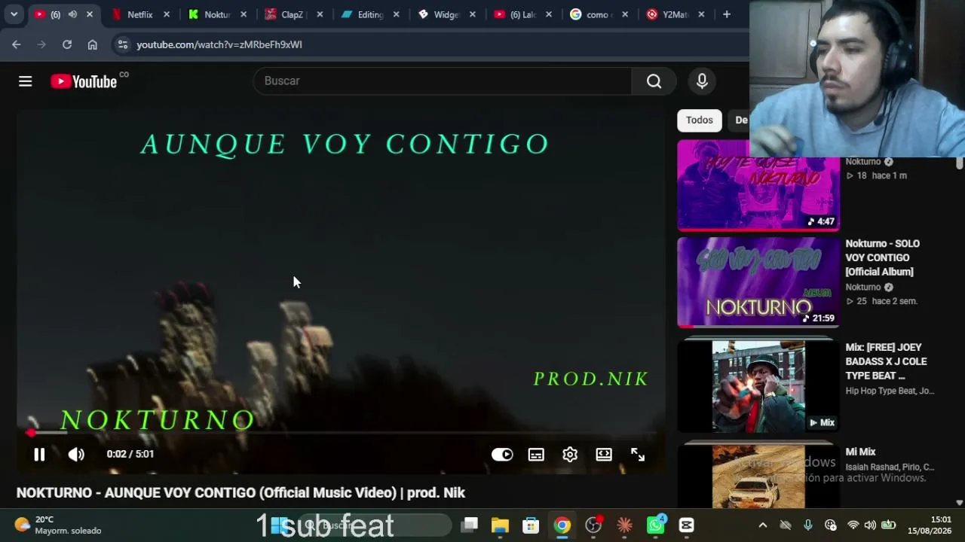
Task: View site information for youtube.com
Action: pos(123,44)
